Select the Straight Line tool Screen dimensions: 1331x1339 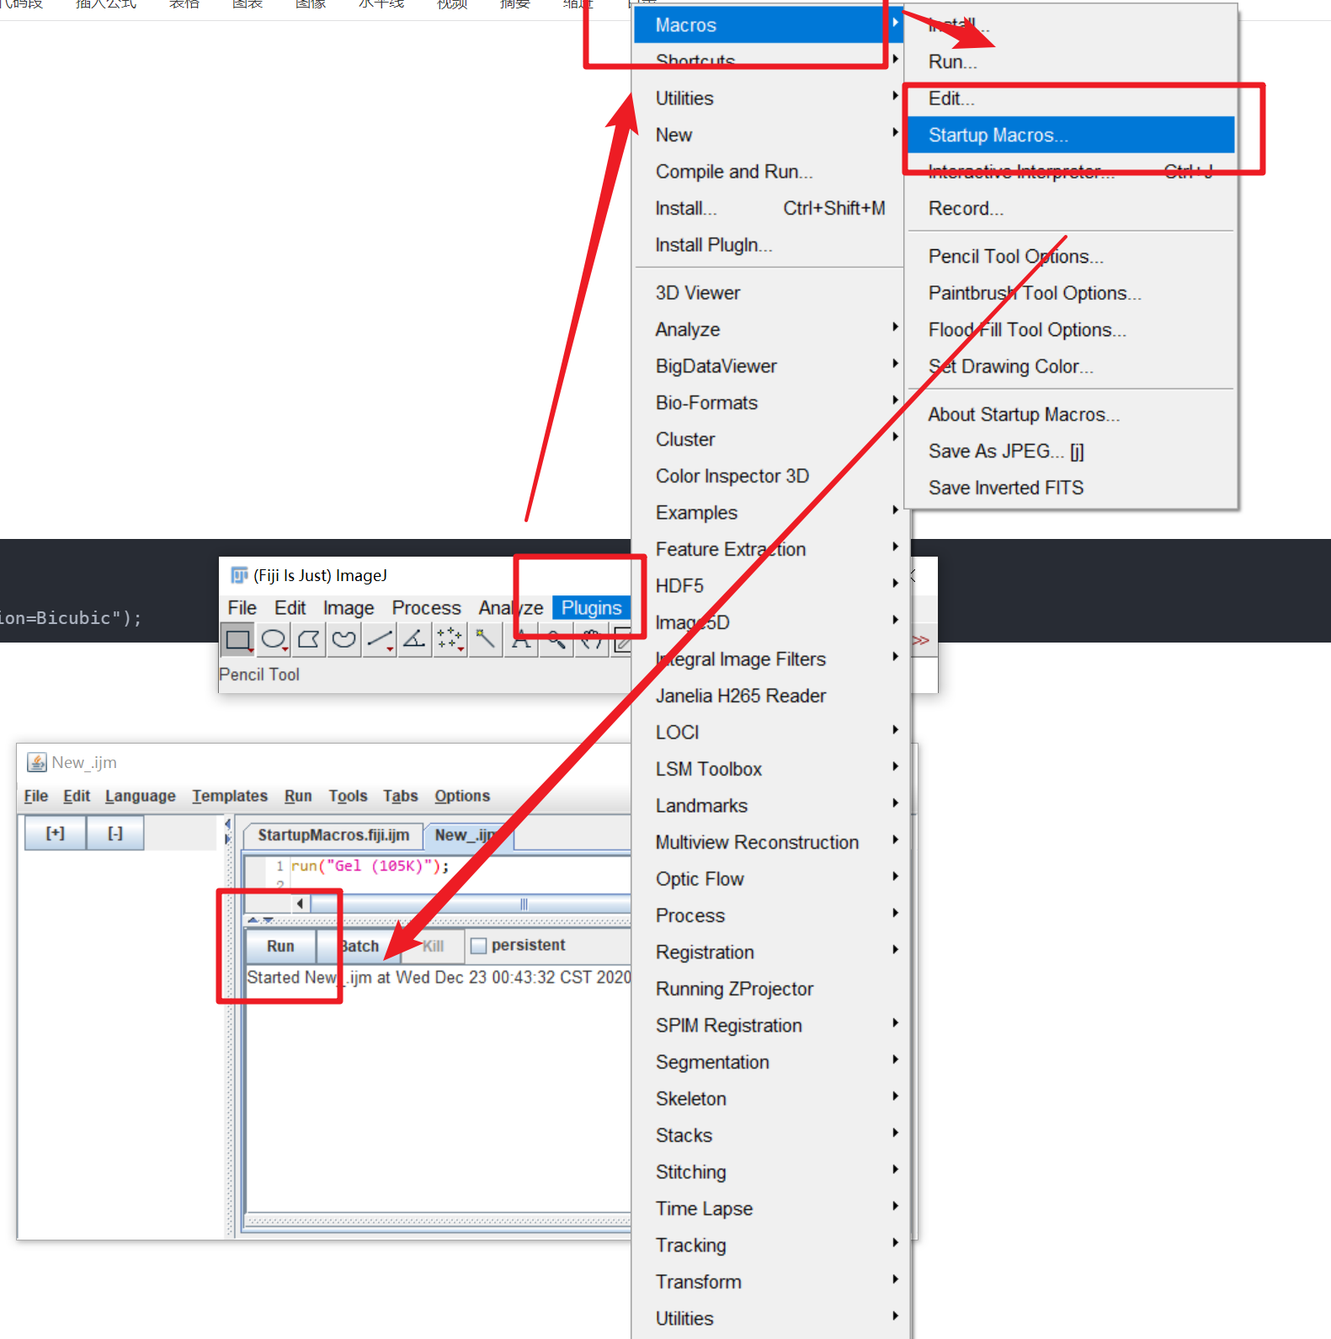[380, 640]
